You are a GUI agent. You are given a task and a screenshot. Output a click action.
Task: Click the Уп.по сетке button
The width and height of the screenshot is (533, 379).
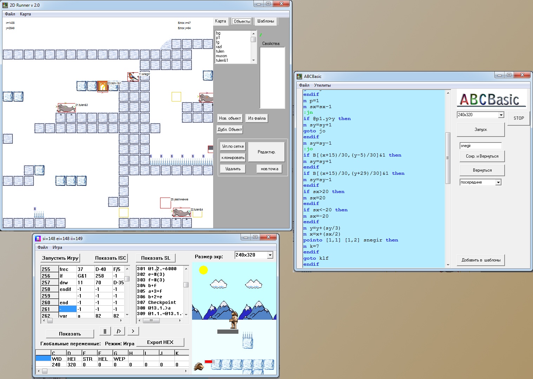[x=233, y=146]
